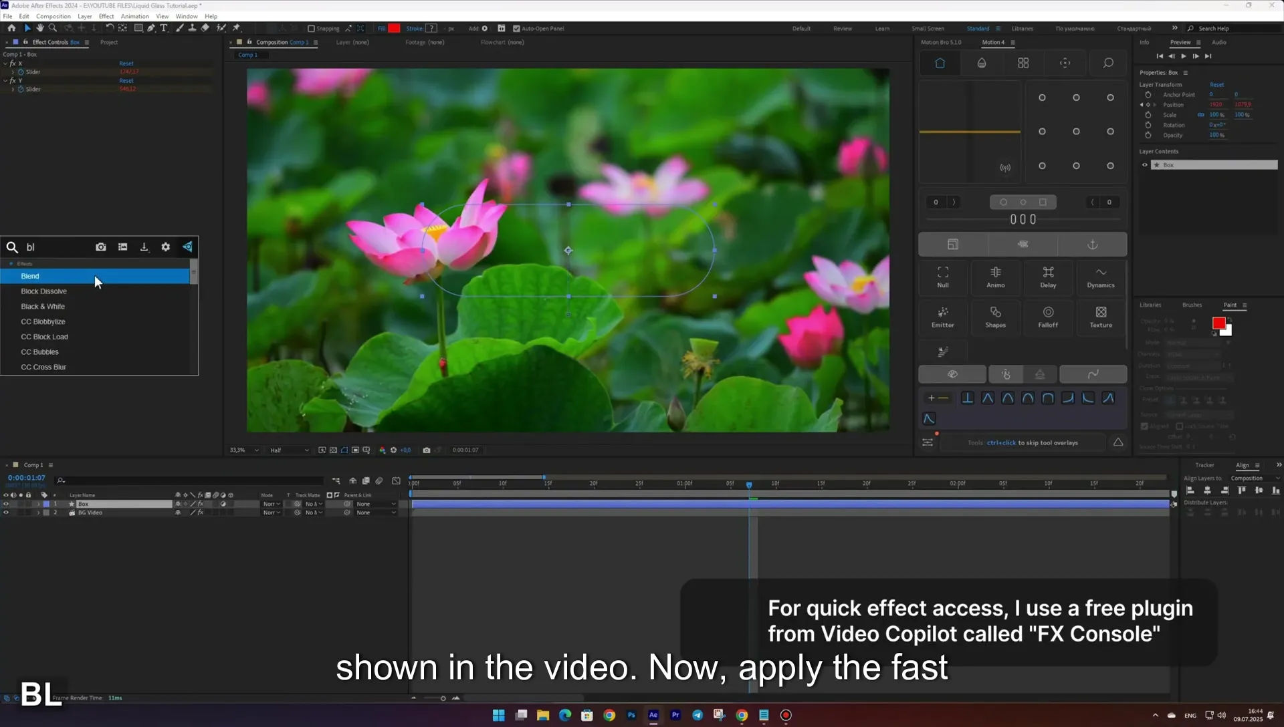Open the search icon in Motion 4 panel
The height and width of the screenshot is (727, 1284).
pos(1108,63)
